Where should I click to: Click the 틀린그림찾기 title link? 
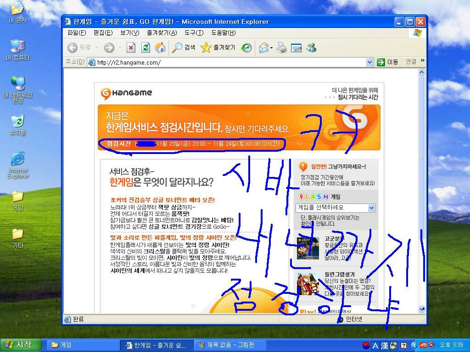point(340,274)
